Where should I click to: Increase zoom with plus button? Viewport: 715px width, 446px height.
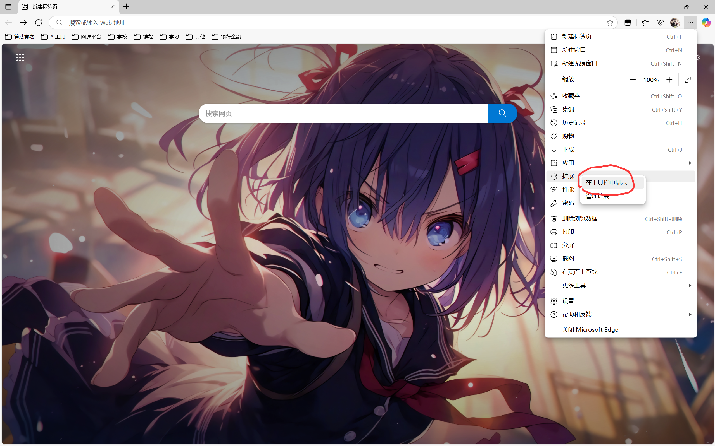(x=669, y=80)
